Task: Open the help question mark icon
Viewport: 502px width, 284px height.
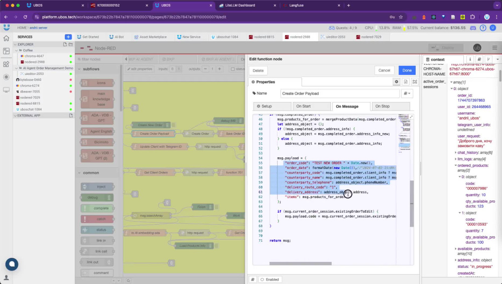Action: [x=483, y=28]
